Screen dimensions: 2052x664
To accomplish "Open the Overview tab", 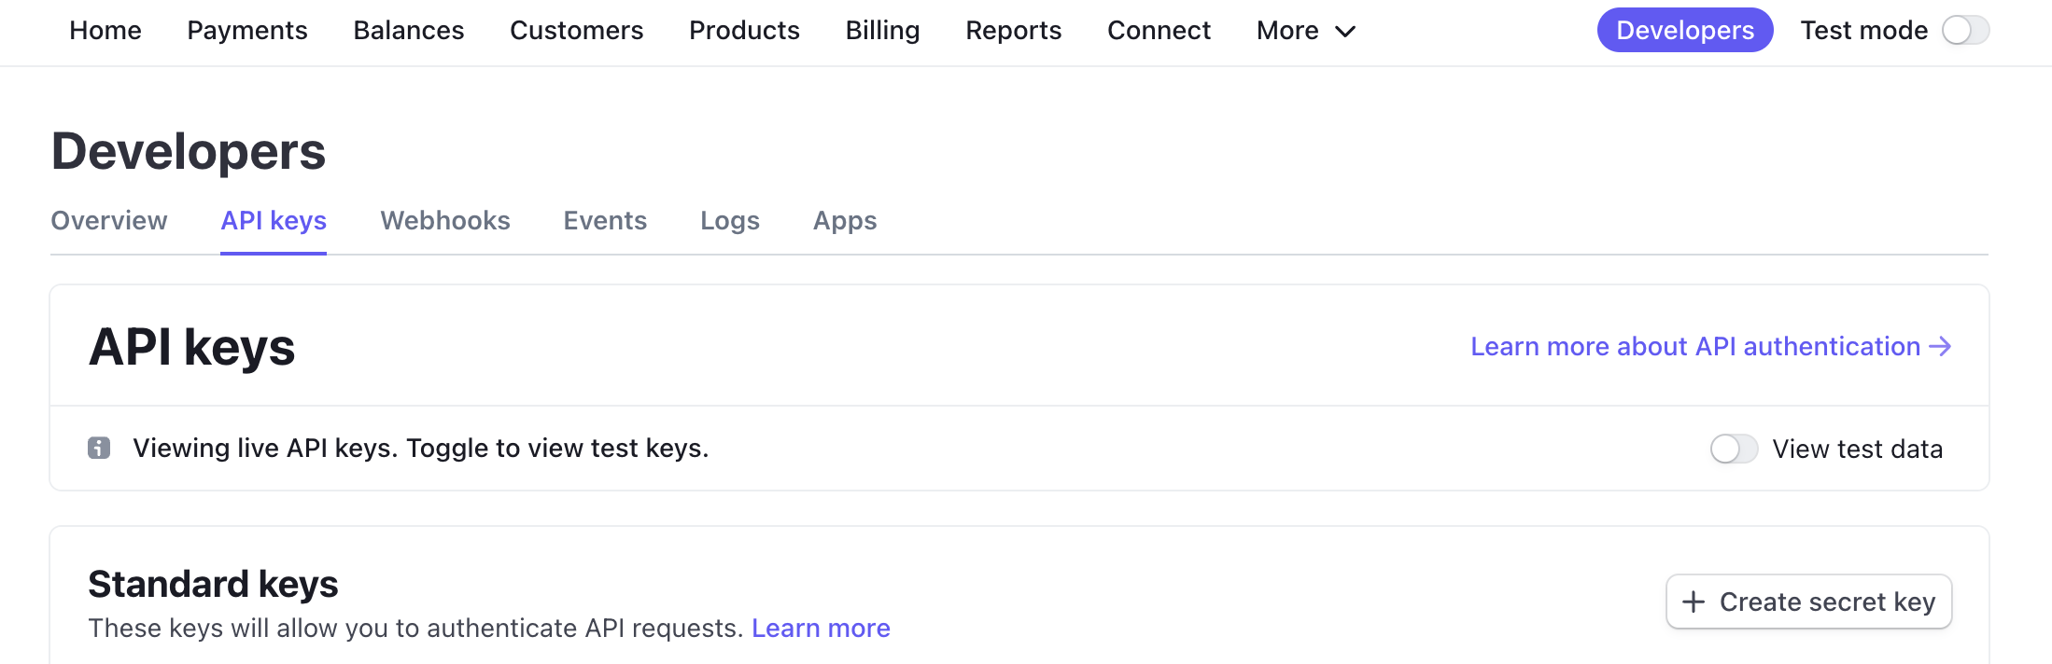I will (x=109, y=221).
